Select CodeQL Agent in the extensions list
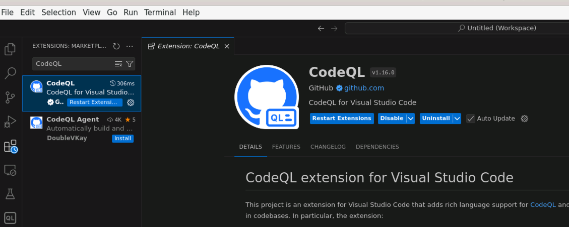This screenshot has width=569, height=227. (x=82, y=130)
